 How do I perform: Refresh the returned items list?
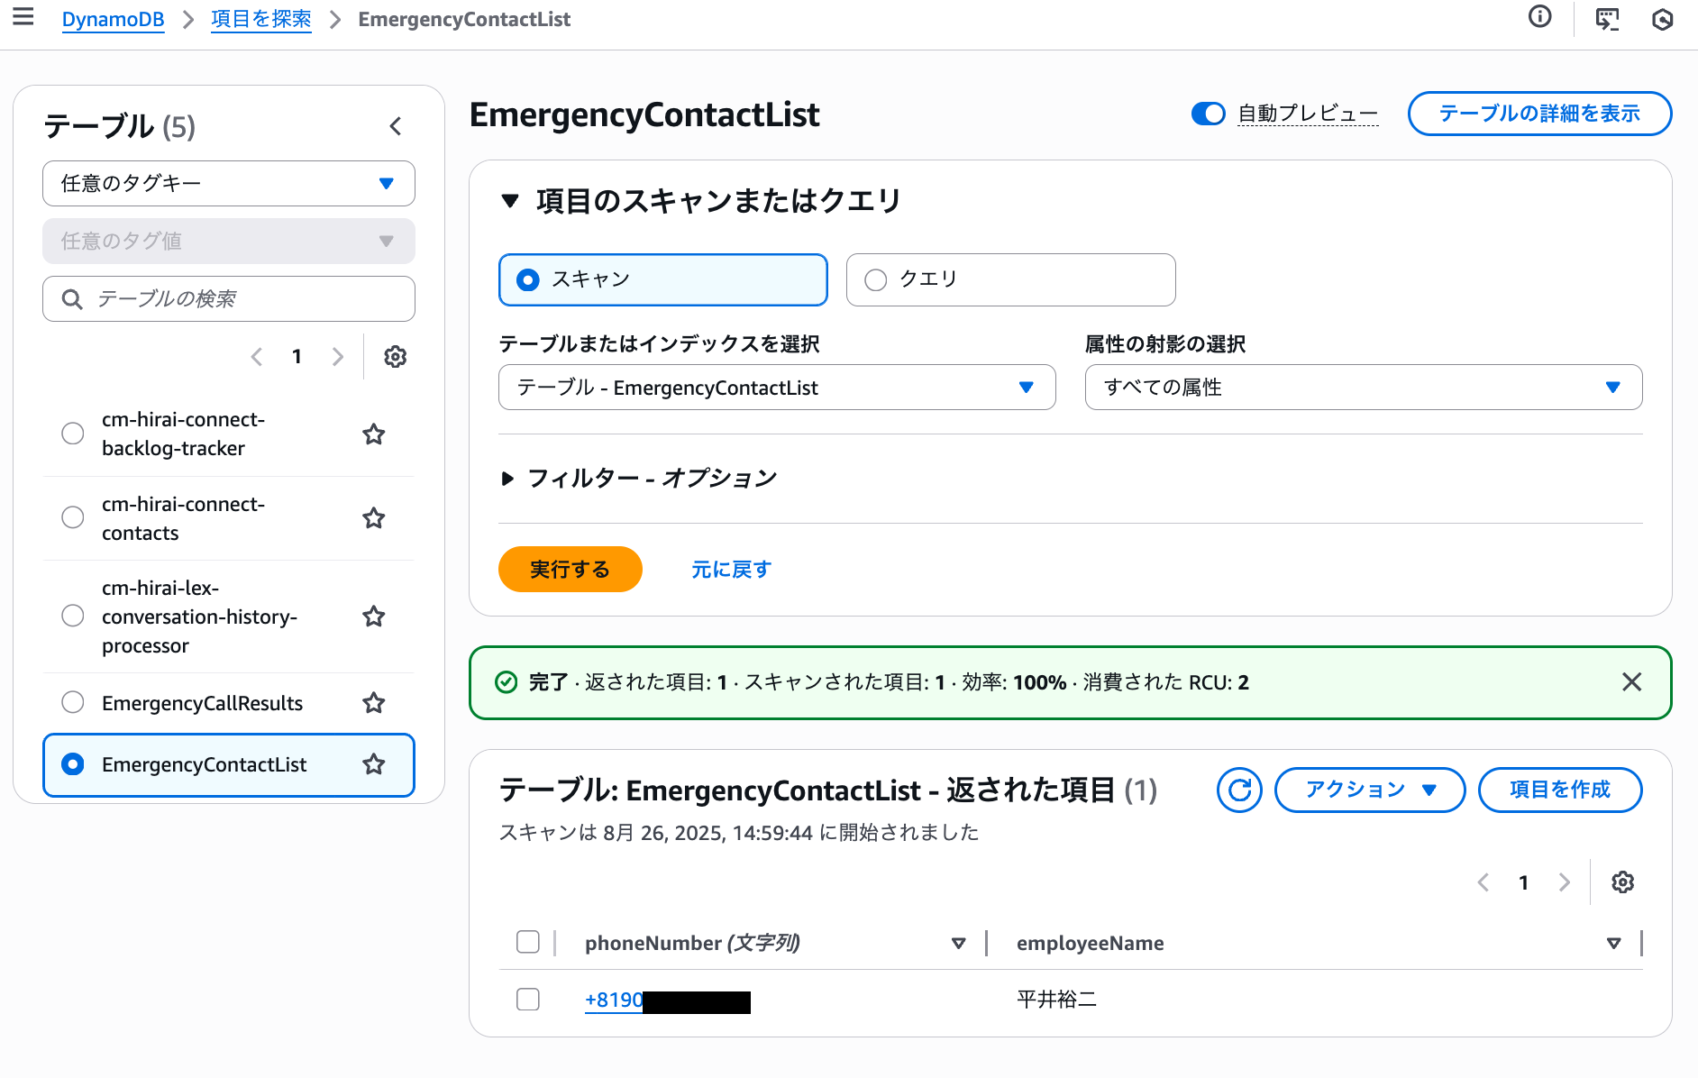pyautogui.click(x=1239, y=790)
